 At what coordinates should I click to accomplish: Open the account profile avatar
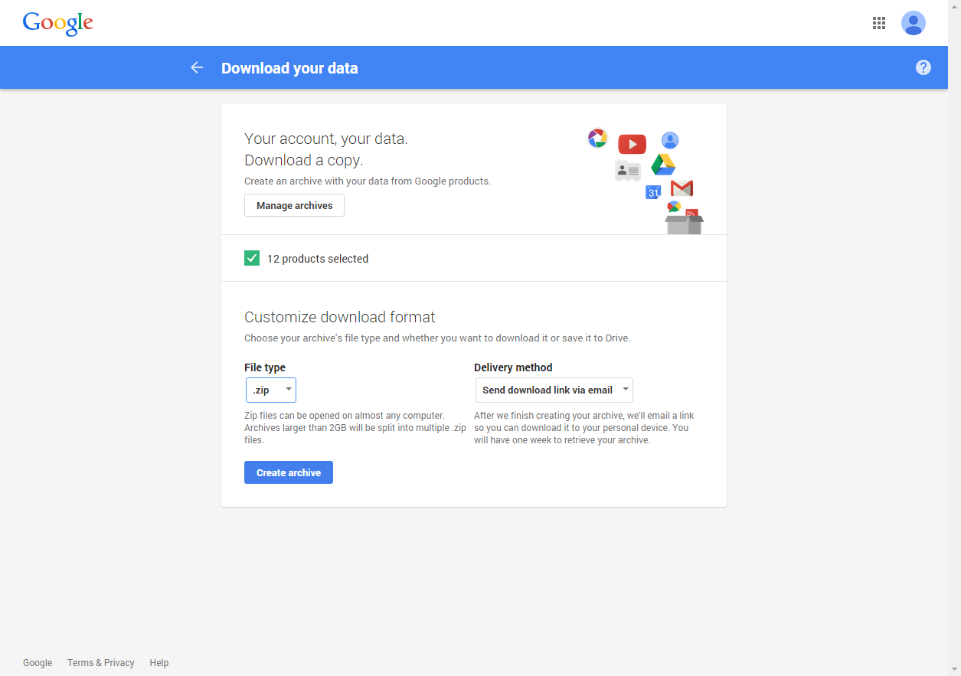point(914,23)
